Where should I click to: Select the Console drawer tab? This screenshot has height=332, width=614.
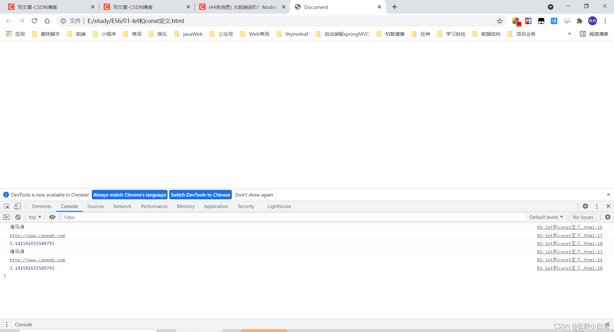(x=23, y=324)
